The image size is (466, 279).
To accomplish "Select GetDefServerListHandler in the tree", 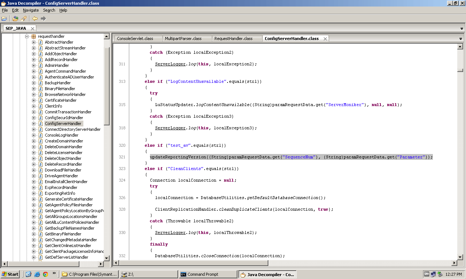I will click(x=66, y=257).
